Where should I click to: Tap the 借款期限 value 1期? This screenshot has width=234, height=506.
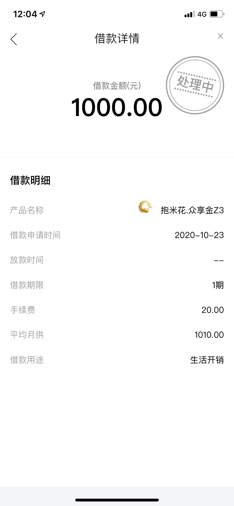coord(218,285)
